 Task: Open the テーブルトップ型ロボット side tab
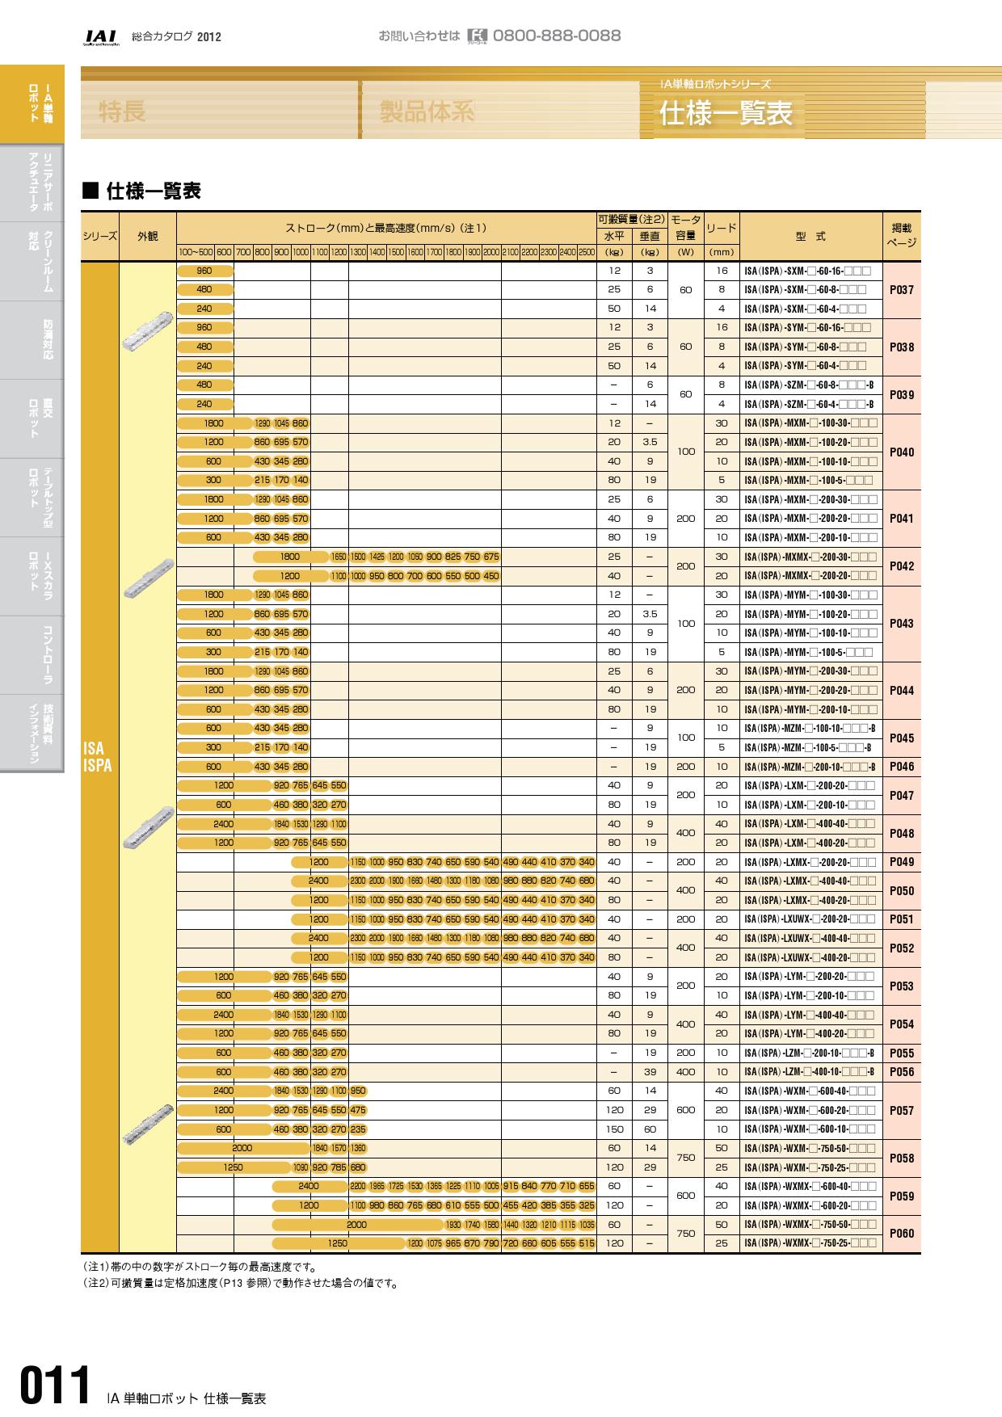point(32,498)
